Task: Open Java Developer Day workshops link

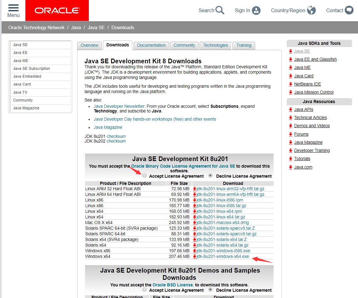Action: point(155,119)
